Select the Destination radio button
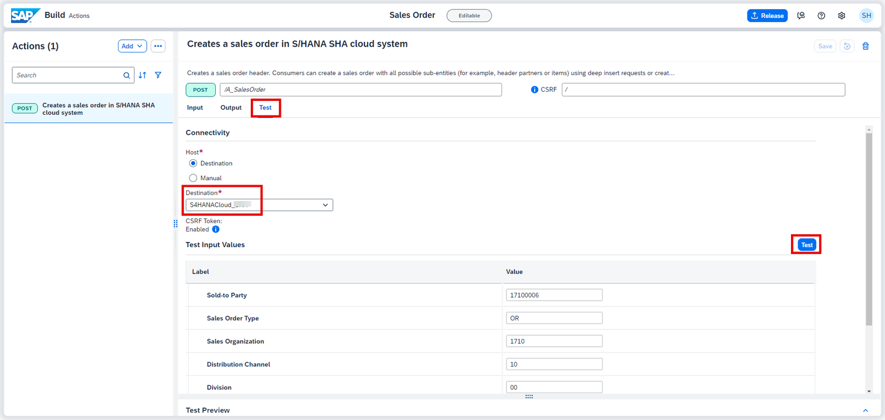 pyautogui.click(x=193, y=164)
